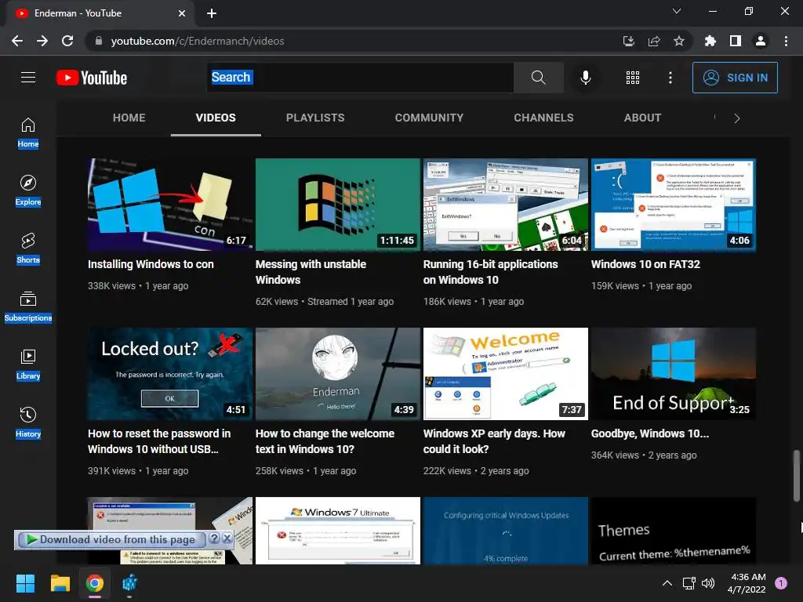Image resolution: width=803 pixels, height=602 pixels.
Task: Click the share page icon
Action: tap(654, 41)
